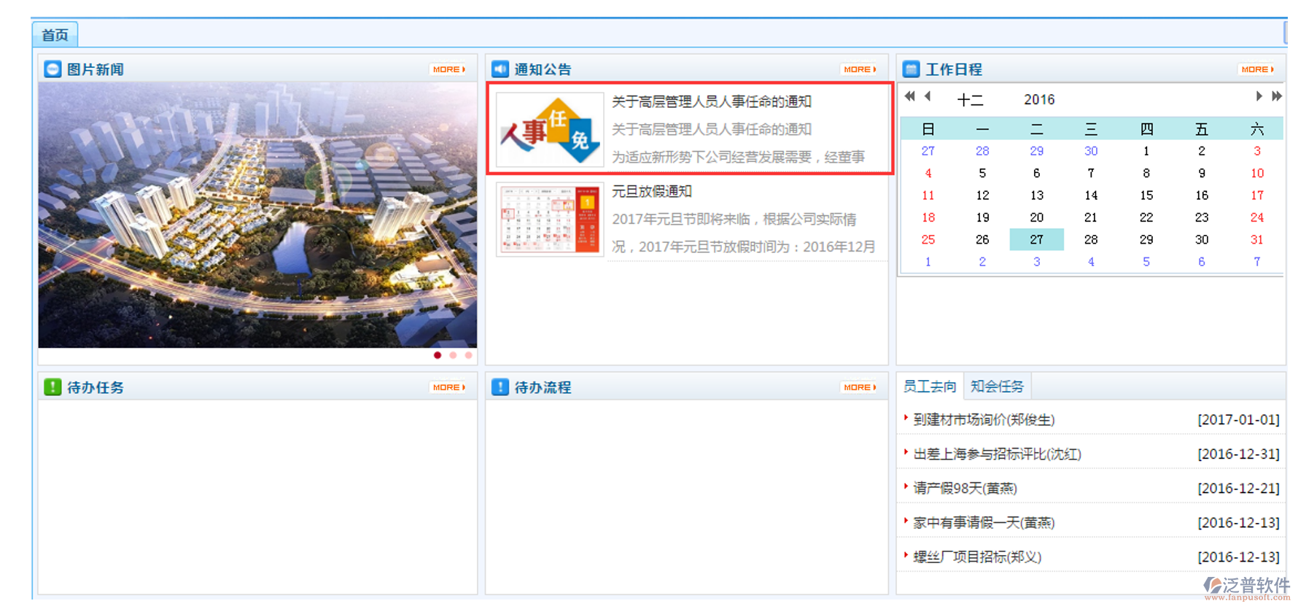
Task: Select second slideshow dot
Action: pyautogui.click(x=453, y=355)
